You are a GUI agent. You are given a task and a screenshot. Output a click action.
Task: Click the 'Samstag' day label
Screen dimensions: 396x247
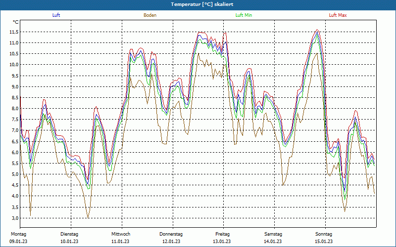point(273,234)
